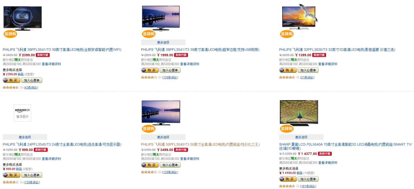Click the amazon.cn no-image placeholder thumbnail

coord(23,113)
